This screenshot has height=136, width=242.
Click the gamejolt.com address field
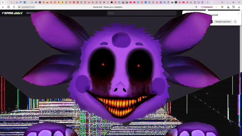28,7
